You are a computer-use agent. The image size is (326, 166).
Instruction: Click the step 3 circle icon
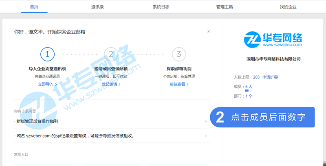coord(178,54)
